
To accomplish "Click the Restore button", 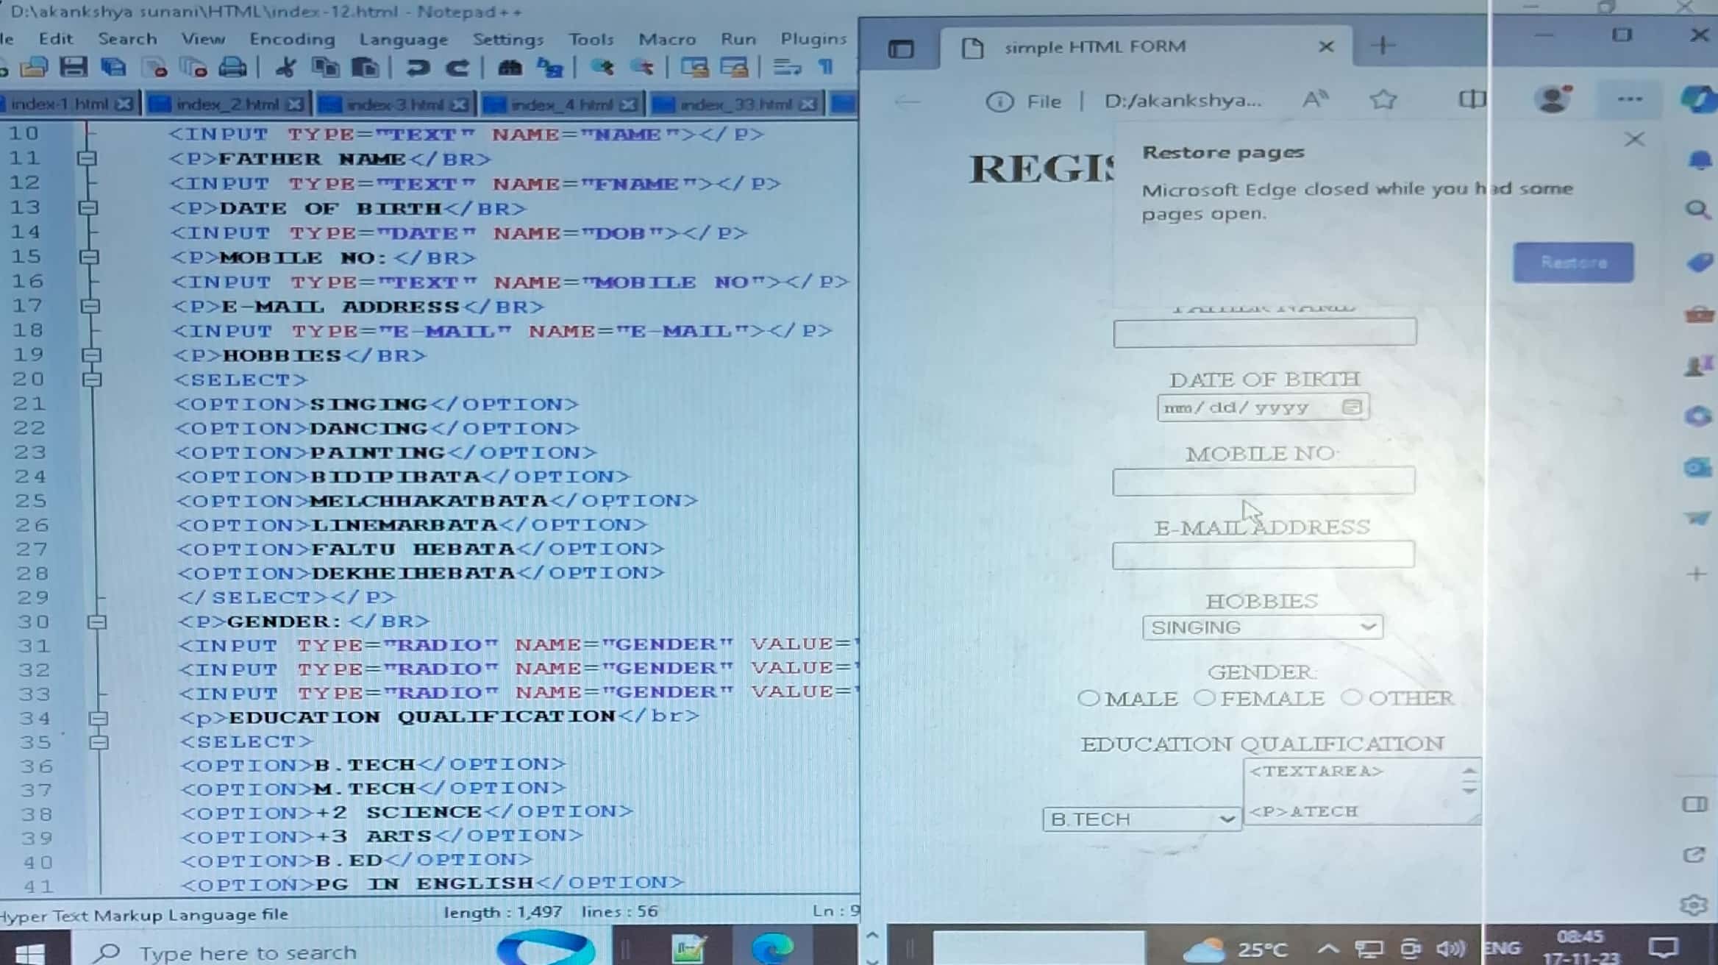I will [1573, 263].
